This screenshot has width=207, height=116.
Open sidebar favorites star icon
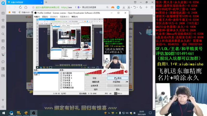(3, 20)
